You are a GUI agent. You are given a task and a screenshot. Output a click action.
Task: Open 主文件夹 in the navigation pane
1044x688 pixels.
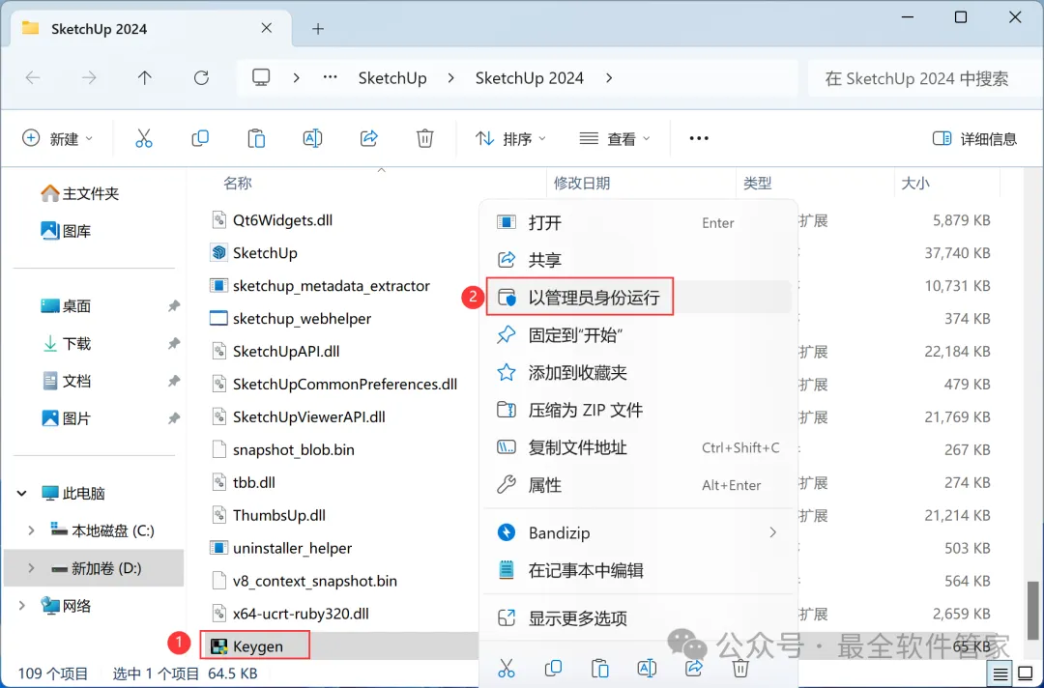[80, 193]
